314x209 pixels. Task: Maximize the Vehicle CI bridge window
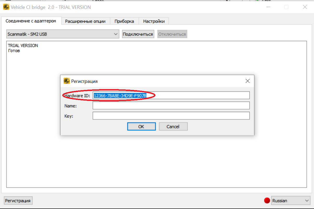click(x=287, y=7)
